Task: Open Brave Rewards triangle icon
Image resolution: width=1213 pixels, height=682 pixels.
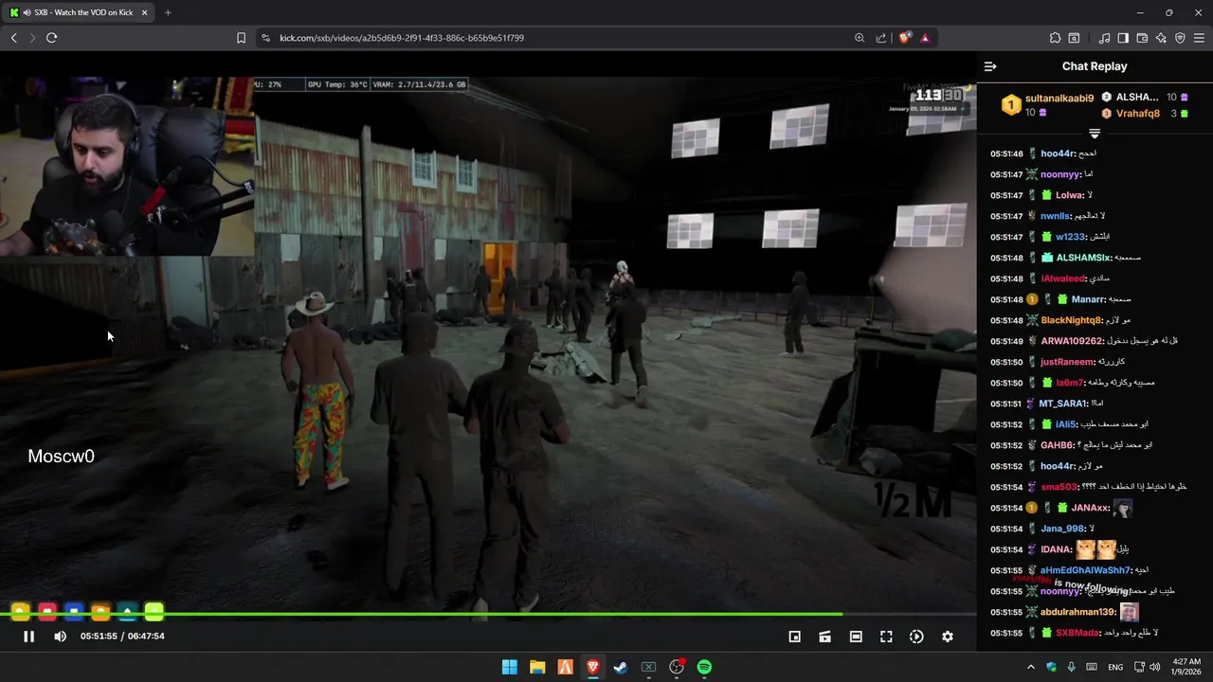Action: coord(925,38)
